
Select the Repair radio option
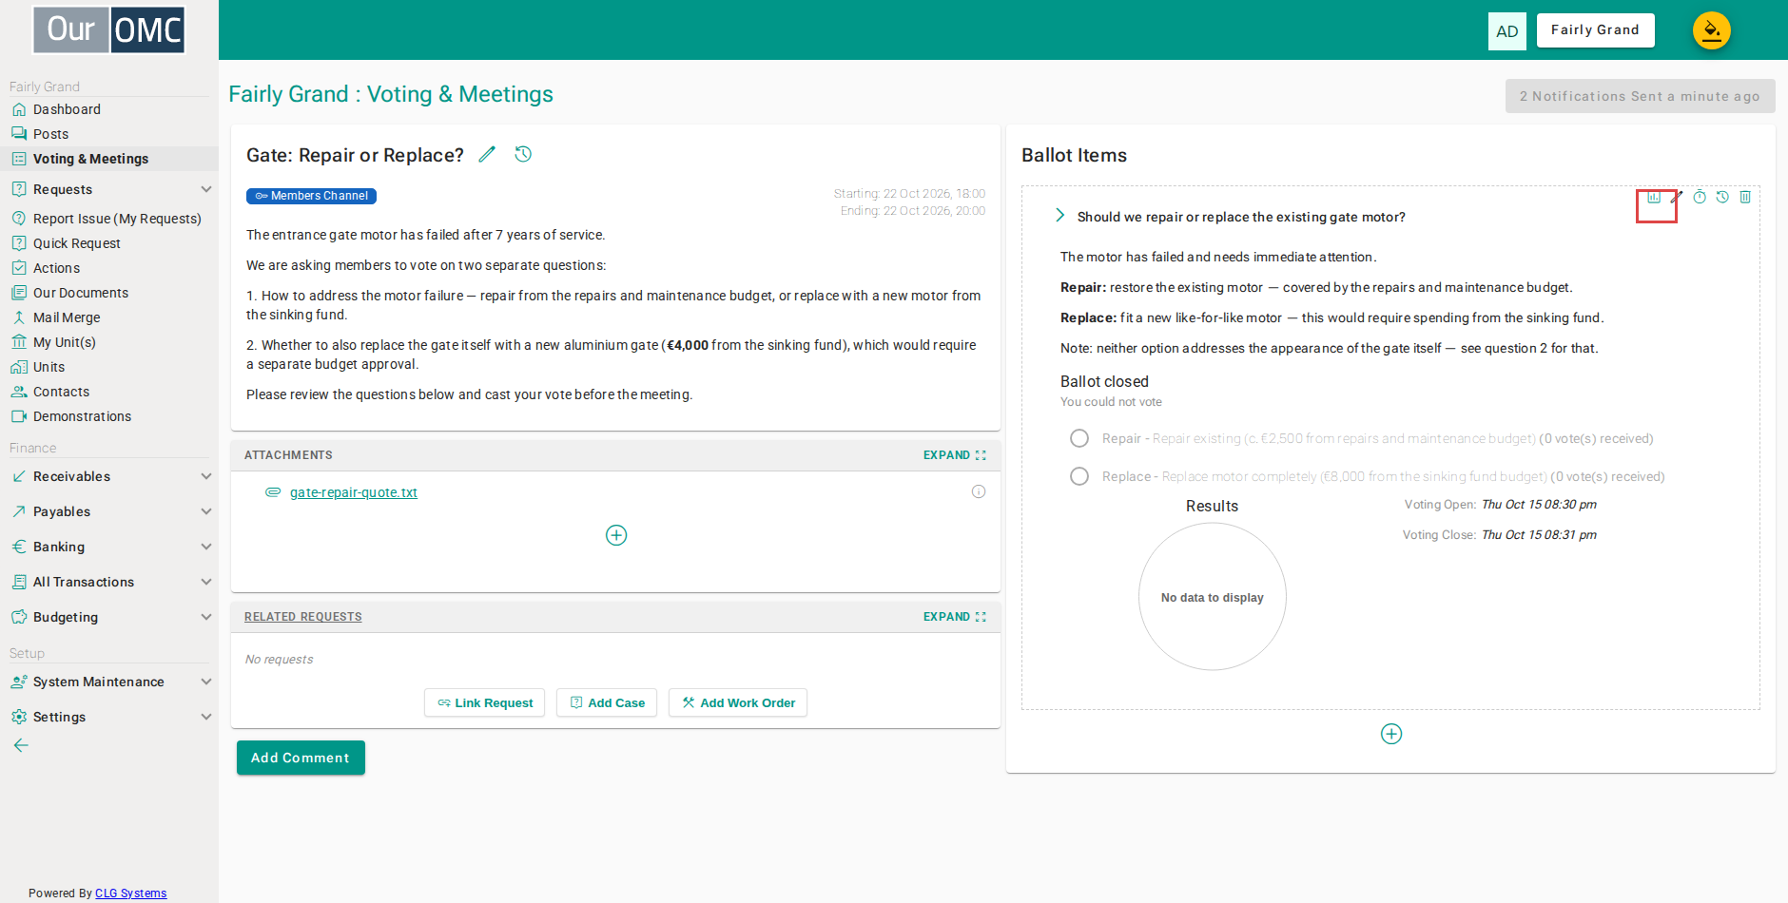pos(1079,438)
